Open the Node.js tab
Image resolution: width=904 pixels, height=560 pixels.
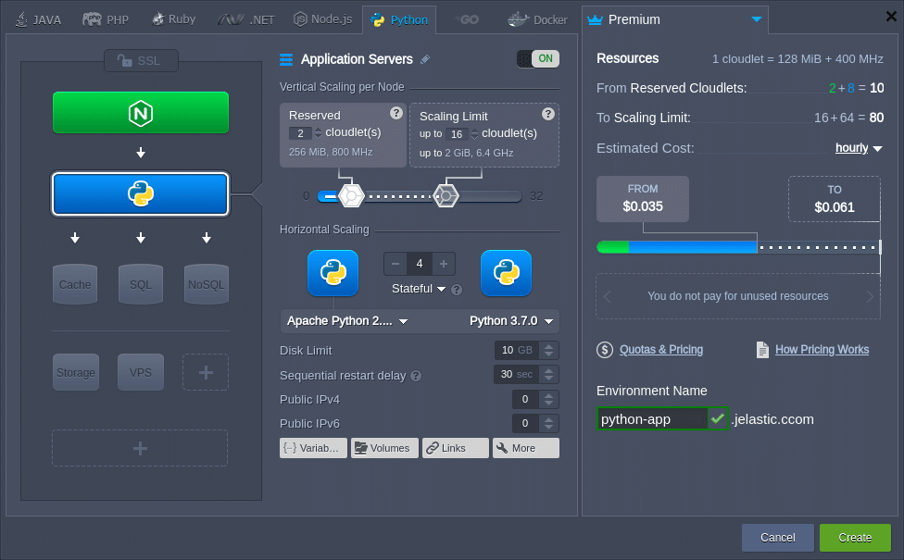click(x=323, y=19)
